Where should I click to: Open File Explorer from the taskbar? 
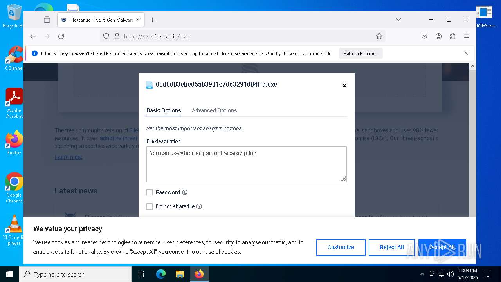tap(180, 274)
